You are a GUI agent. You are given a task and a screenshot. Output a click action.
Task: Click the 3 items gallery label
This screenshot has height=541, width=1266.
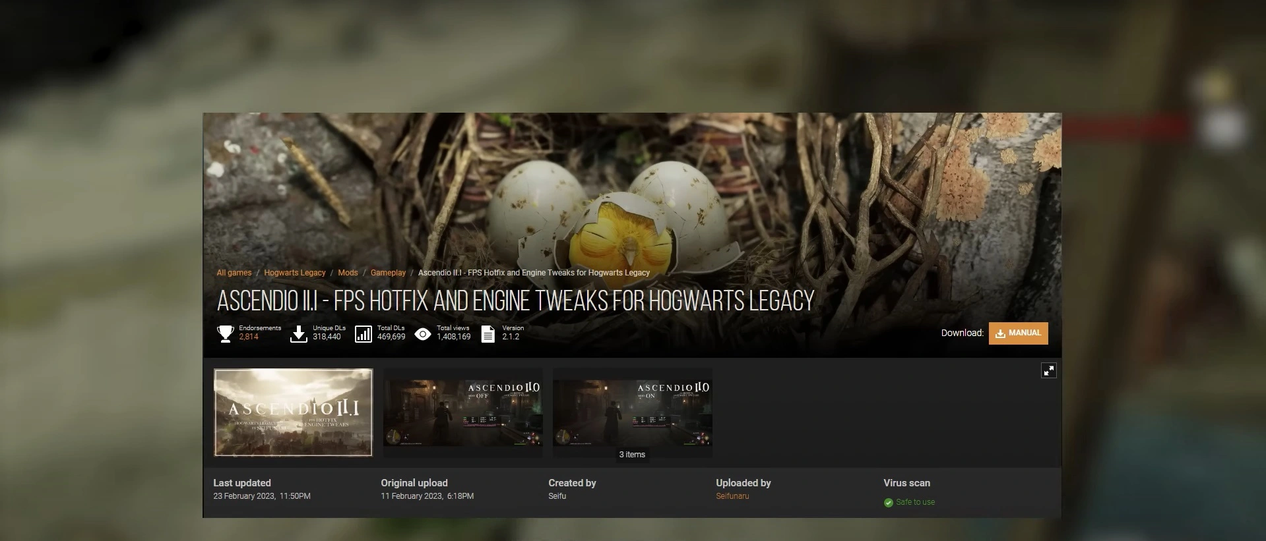[632, 455]
